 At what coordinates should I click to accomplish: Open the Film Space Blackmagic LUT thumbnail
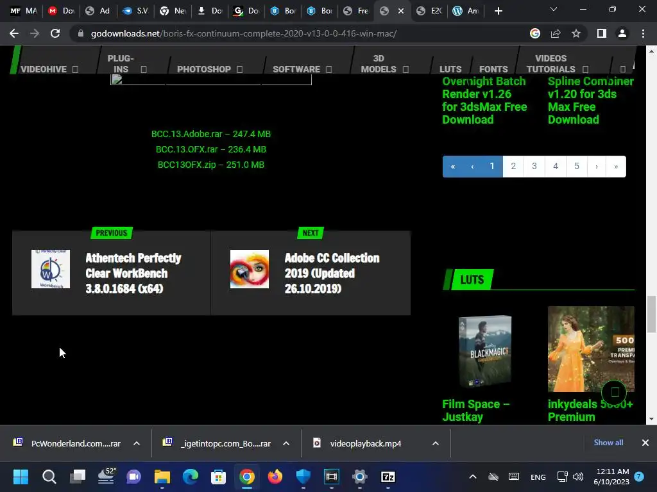[x=484, y=350]
